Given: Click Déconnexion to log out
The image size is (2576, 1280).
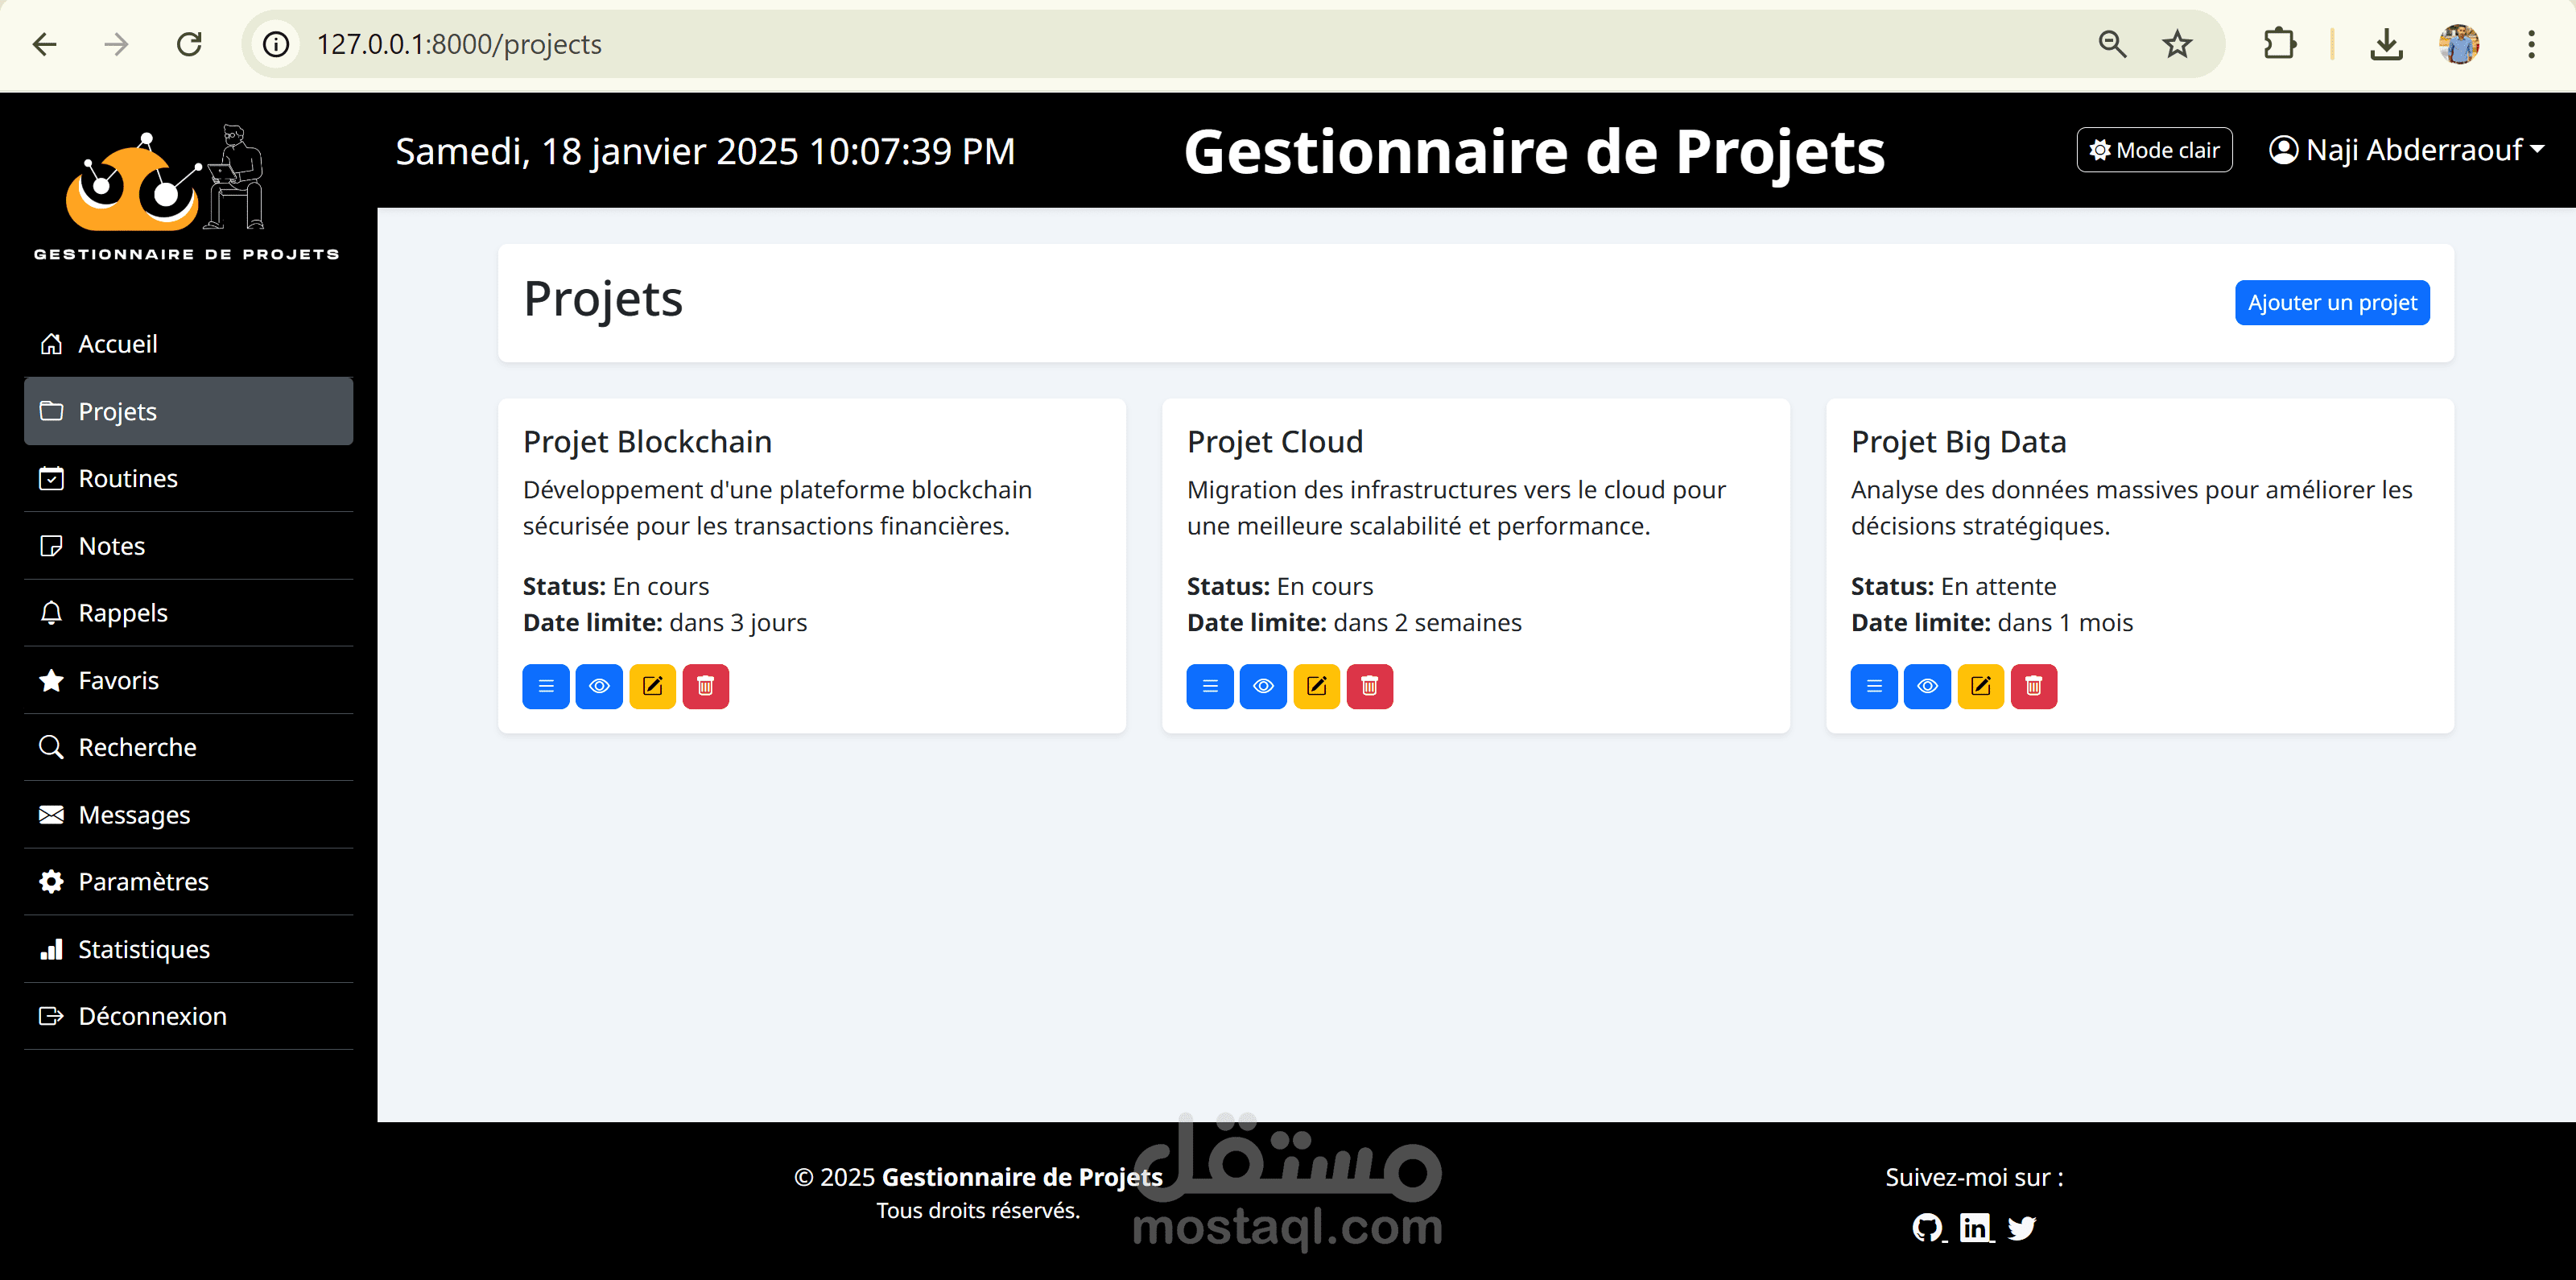Looking at the screenshot, I should pyautogui.click(x=152, y=1016).
